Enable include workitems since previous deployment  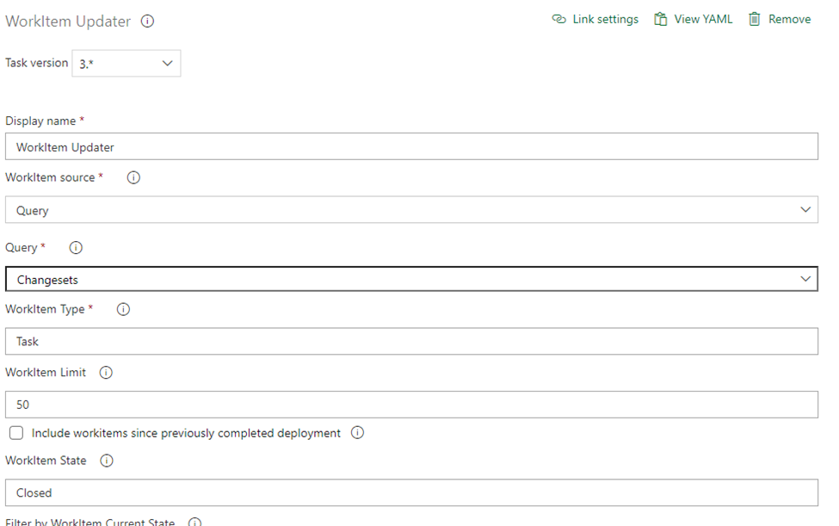15,433
